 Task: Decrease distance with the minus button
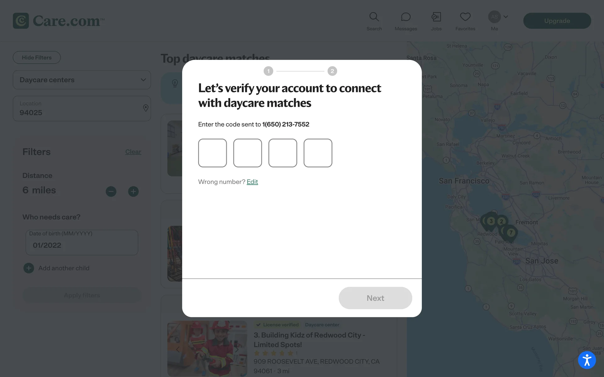coord(111,191)
